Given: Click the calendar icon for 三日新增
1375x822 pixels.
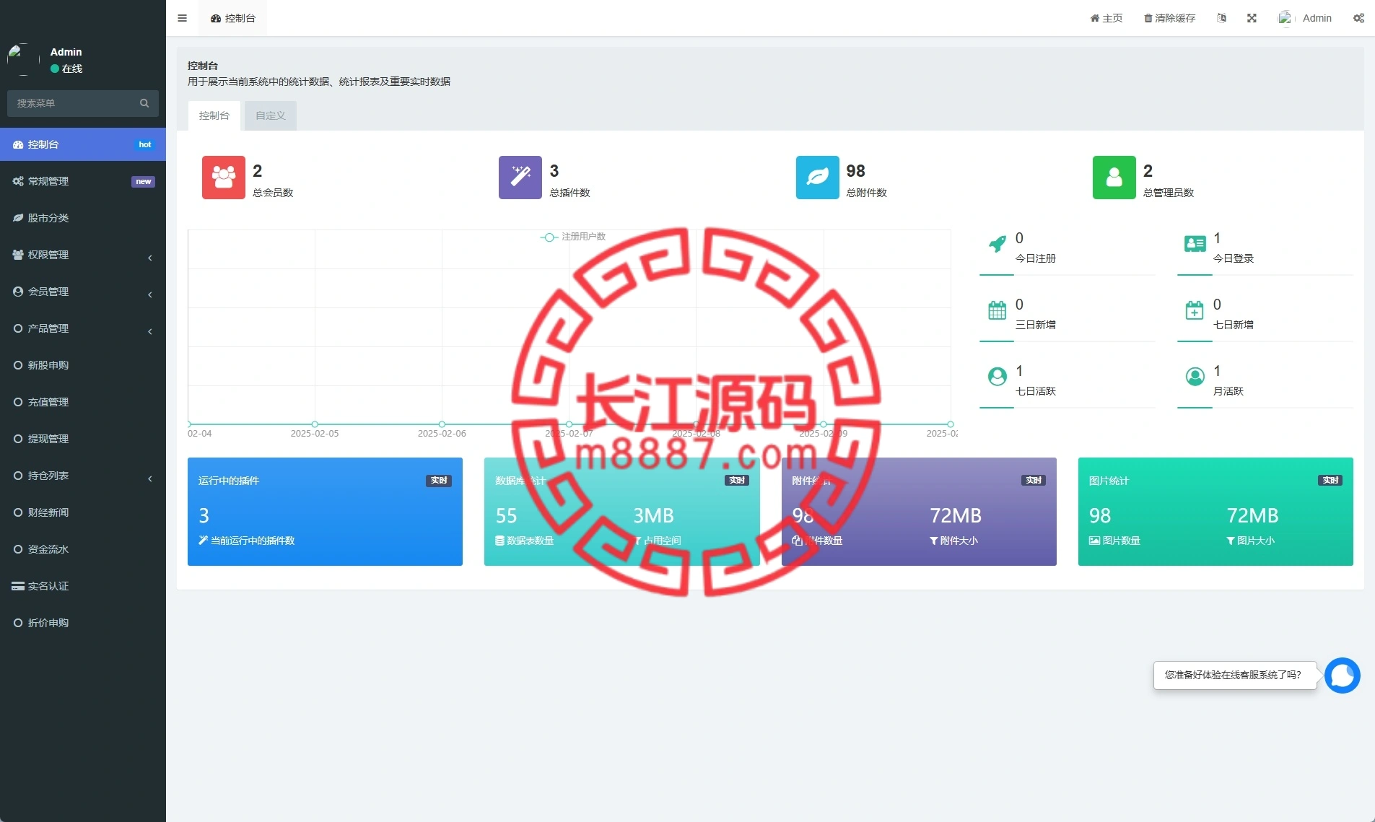Looking at the screenshot, I should [998, 310].
